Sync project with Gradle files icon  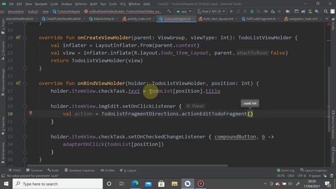coord(303,11)
